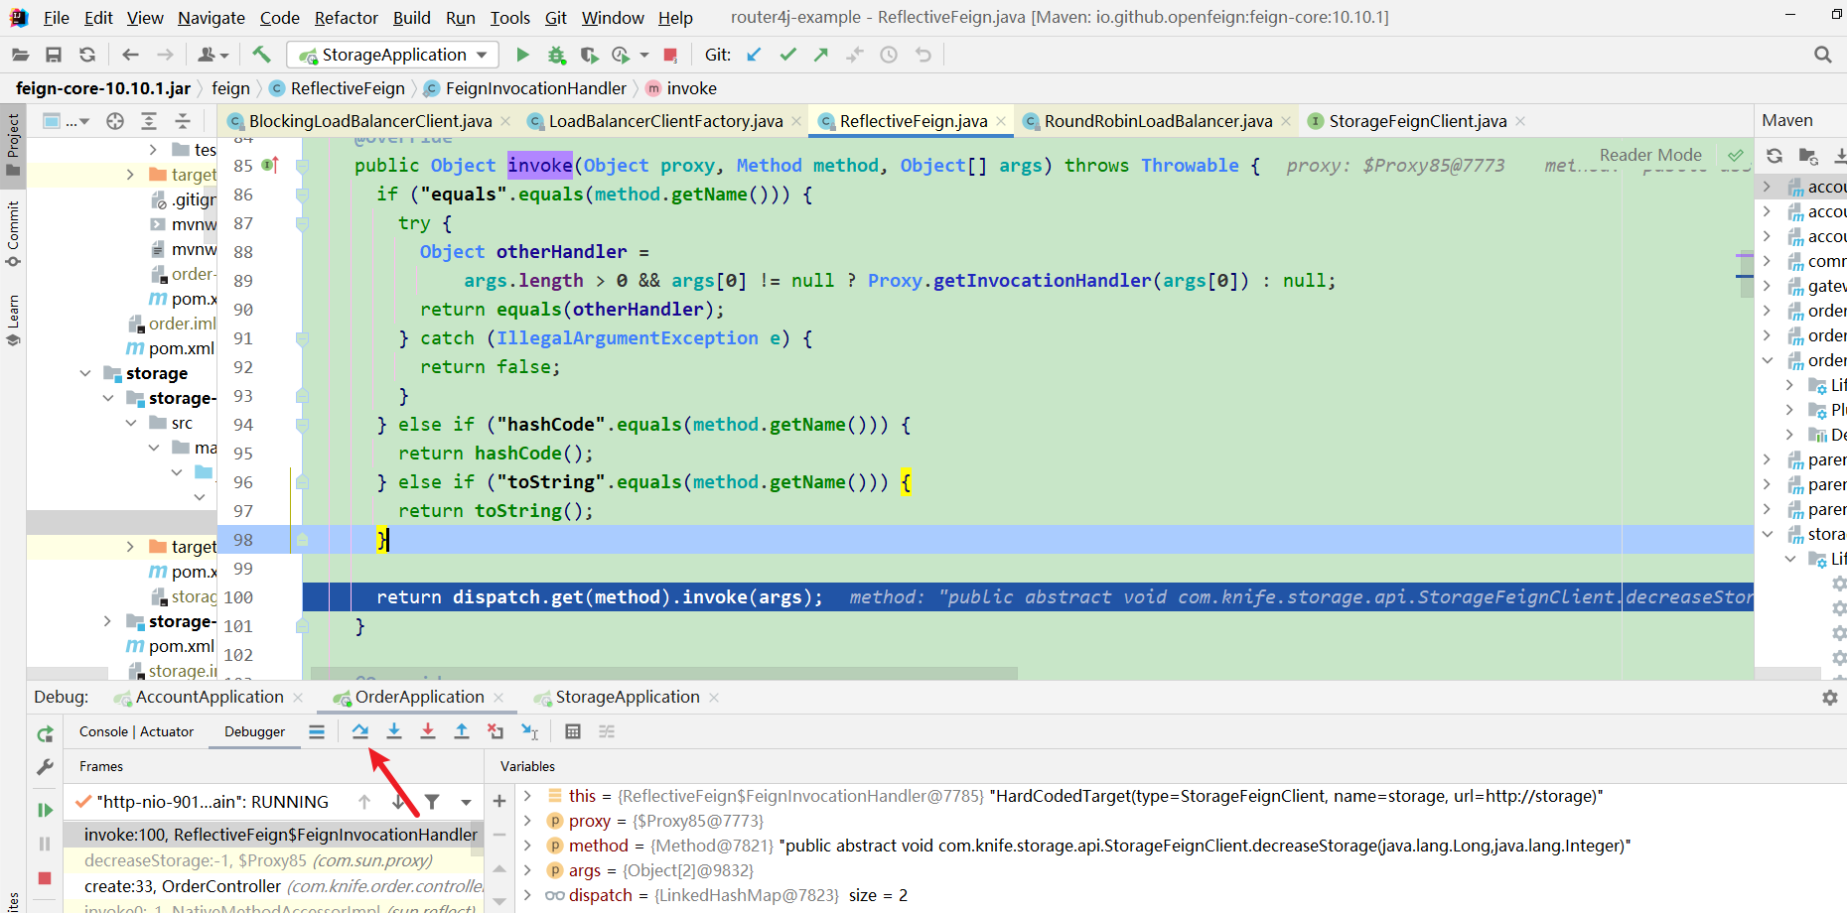
Task: Update project using the blue Git arrow
Action: [x=754, y=55]
